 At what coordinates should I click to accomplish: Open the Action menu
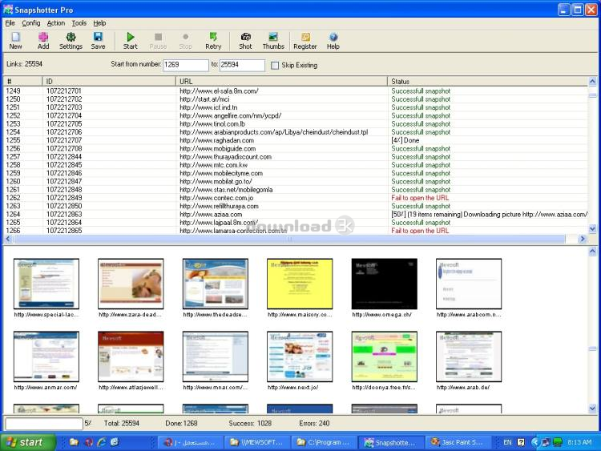click(56, 23)
